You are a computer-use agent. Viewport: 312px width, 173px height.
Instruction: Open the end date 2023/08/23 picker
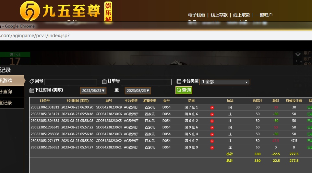tap(138, 91)
